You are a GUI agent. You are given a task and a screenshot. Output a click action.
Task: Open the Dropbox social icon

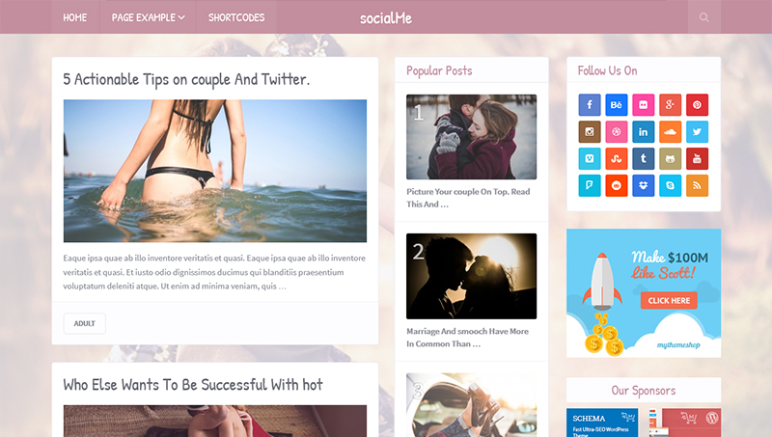(x=644, y=185)
